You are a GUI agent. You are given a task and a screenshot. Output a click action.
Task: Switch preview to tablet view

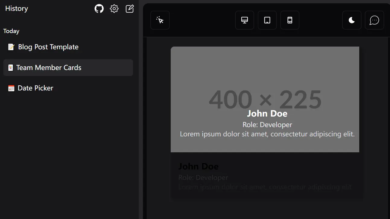tap(267, 20)
